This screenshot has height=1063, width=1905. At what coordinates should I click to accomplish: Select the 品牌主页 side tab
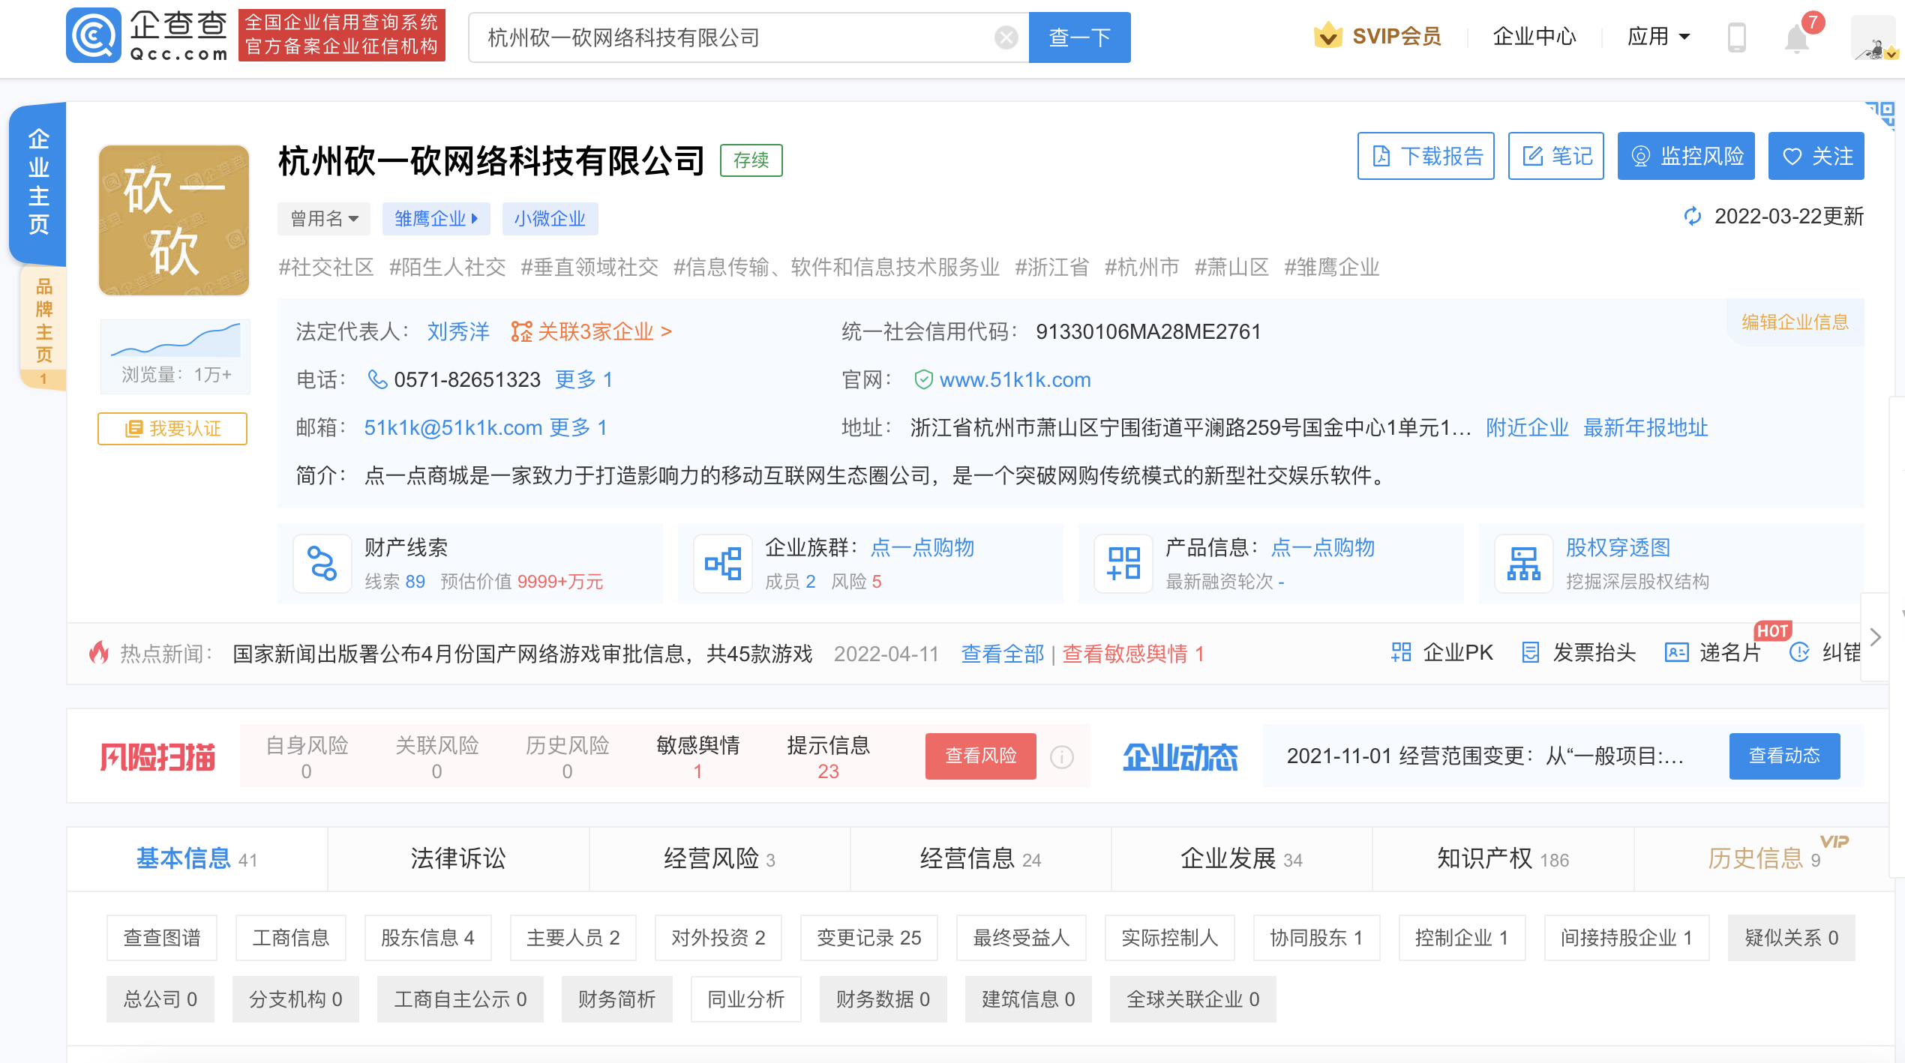click(43, 327)
